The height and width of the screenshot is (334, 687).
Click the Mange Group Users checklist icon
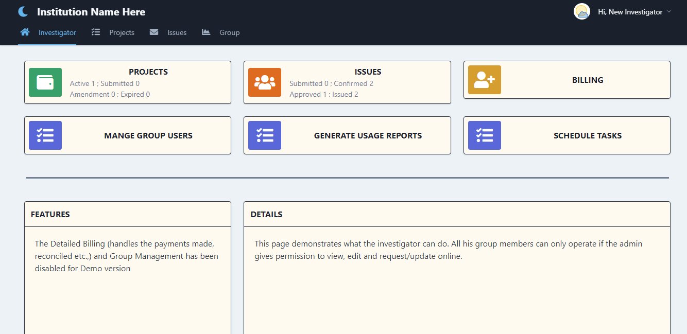click(45, 135)
